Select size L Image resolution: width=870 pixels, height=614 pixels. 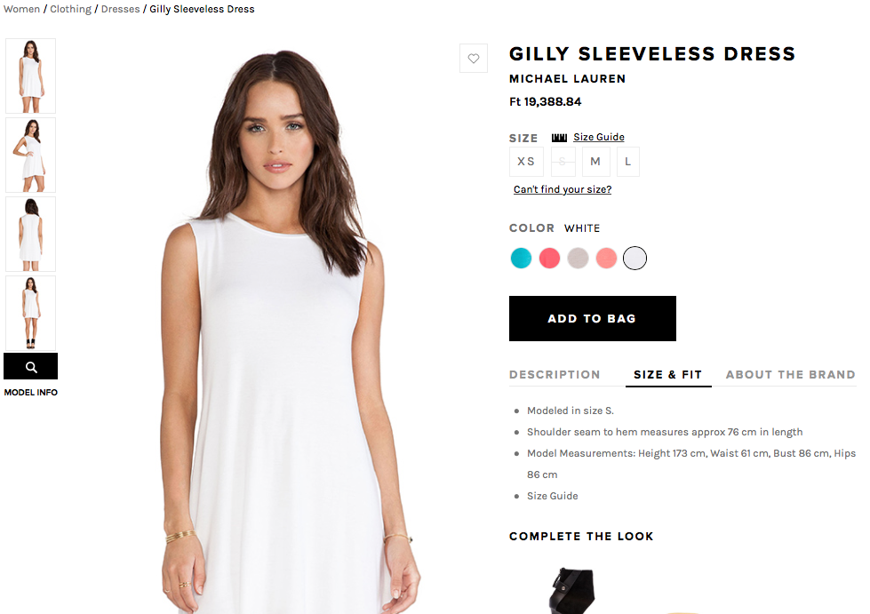(x=628, y=162)
